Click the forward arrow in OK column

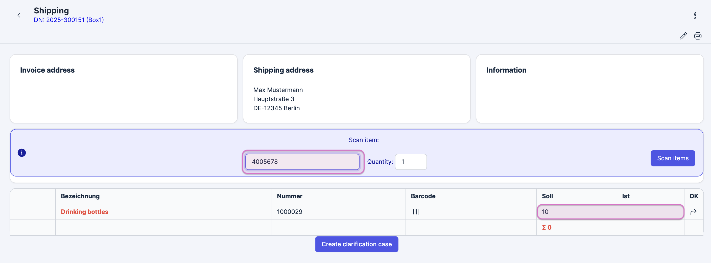693,212
